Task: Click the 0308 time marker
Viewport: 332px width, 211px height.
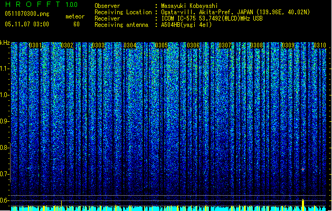Action: [x=257, y=45]
